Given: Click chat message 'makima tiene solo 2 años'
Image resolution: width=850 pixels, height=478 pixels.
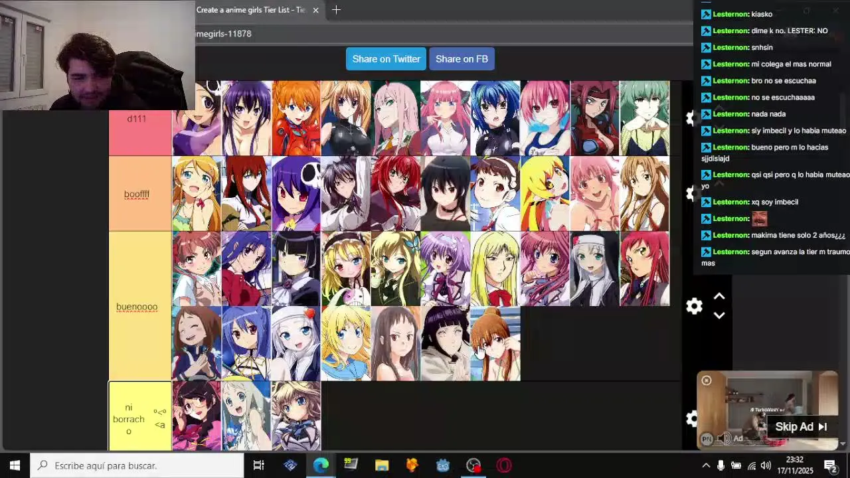Looking at the screenshot, I should coord(798,236).
